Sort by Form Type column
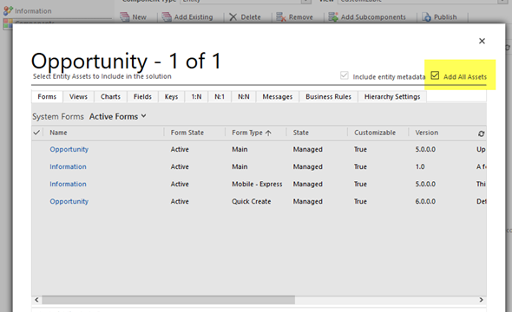This screenshot has height=312, width=512. coord(252,133)
